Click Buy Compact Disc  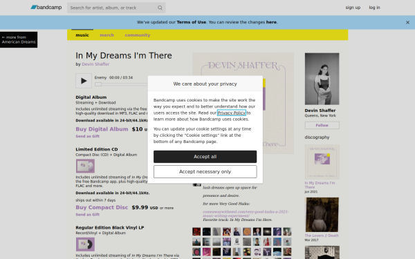[x=102, y=207]
